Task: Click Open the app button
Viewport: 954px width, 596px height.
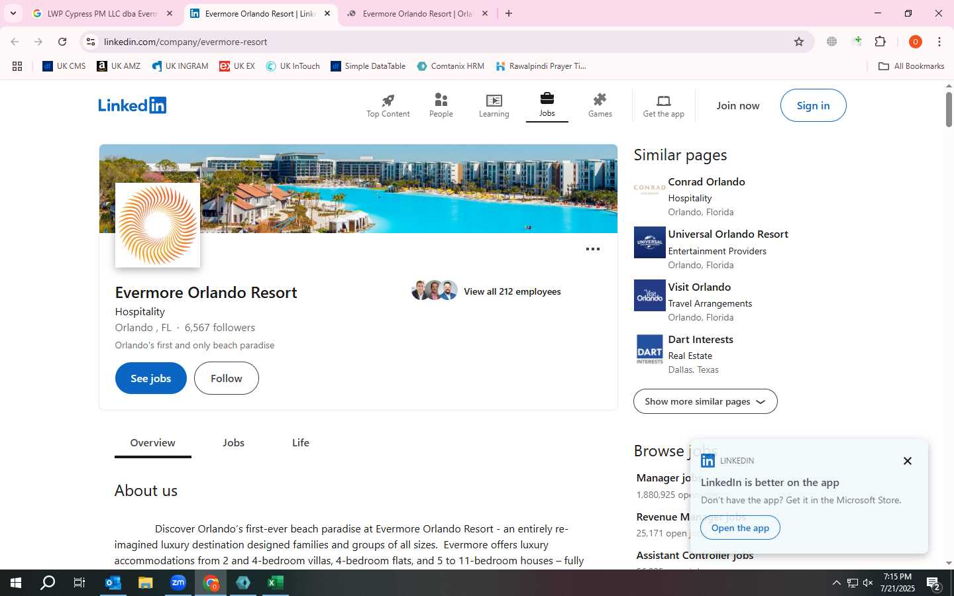Action: point(740,528)
